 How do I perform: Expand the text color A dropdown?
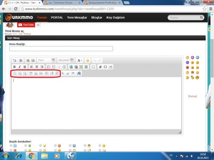[80, 60]
